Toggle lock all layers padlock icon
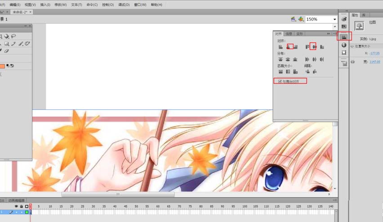This screenshot has width=383, height=222. [x=22, y=206]
